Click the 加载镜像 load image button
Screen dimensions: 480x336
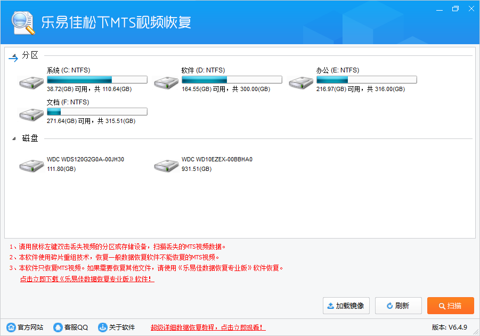(346, 305)
